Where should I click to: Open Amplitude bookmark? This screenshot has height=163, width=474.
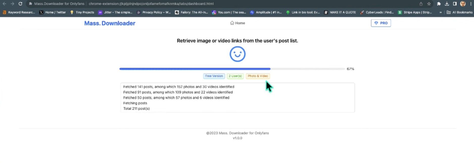click(266, 12)
